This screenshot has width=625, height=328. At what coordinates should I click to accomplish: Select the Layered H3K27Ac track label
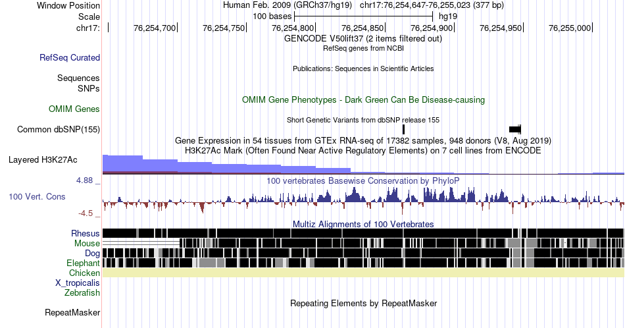tap(43, 160)
